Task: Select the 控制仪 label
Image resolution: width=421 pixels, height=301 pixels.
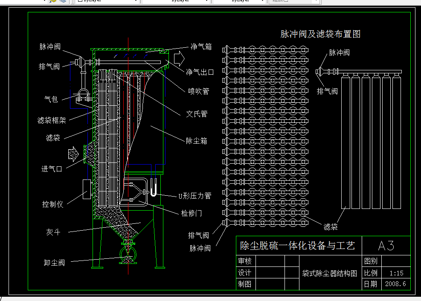Action: [52, 204]
